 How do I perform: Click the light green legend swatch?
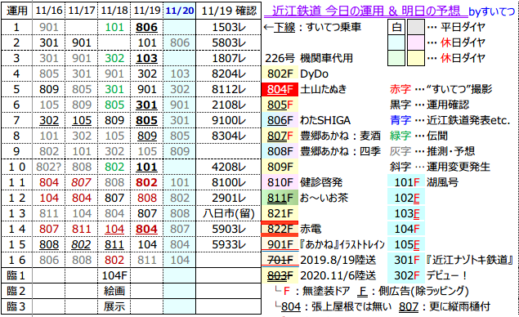coord(396,58)
